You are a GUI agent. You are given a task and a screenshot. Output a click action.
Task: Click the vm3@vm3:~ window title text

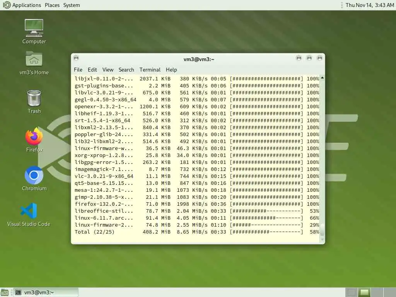[199, 59]
